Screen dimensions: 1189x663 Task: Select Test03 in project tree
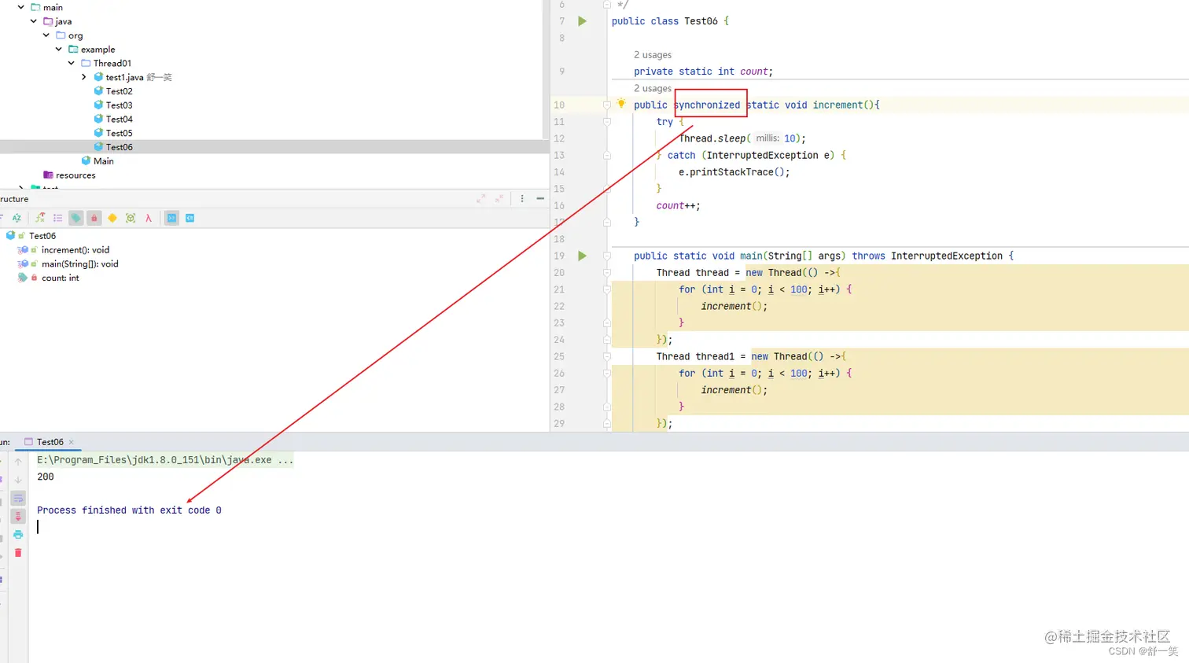point(120,105)
